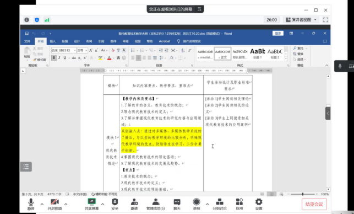Toggle Underline formatting button

coord(65,58)
